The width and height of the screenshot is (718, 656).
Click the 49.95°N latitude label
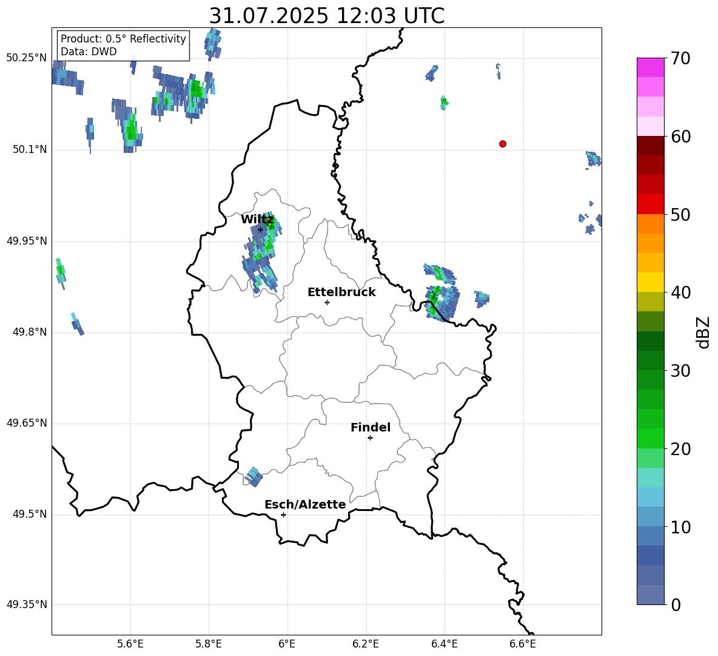pyautogui.click(x=27, y=241)
